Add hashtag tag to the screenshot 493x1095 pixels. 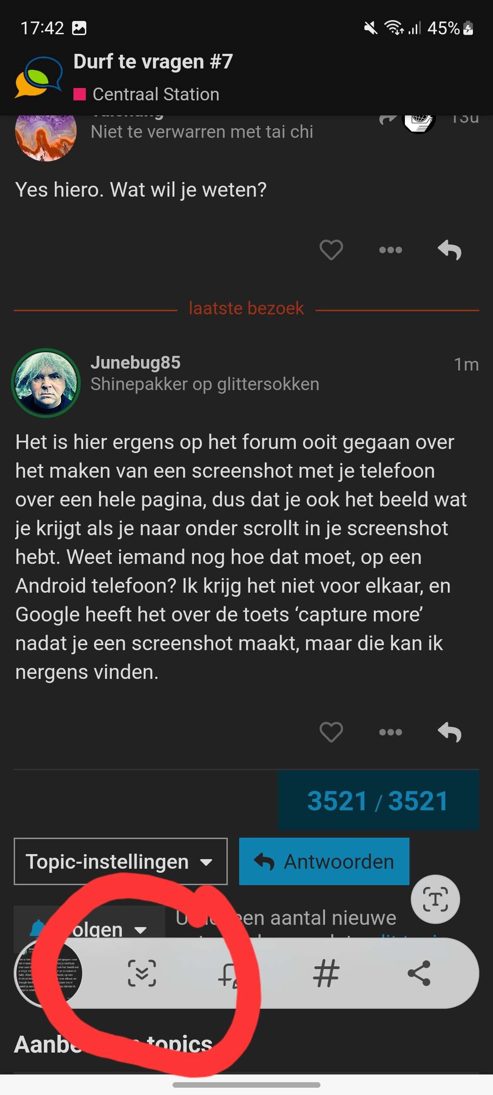326,973
